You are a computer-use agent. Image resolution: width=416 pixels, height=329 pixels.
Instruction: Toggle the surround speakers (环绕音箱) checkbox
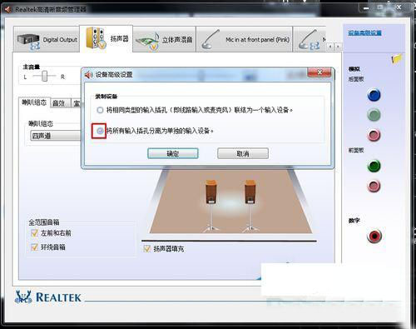34,247
